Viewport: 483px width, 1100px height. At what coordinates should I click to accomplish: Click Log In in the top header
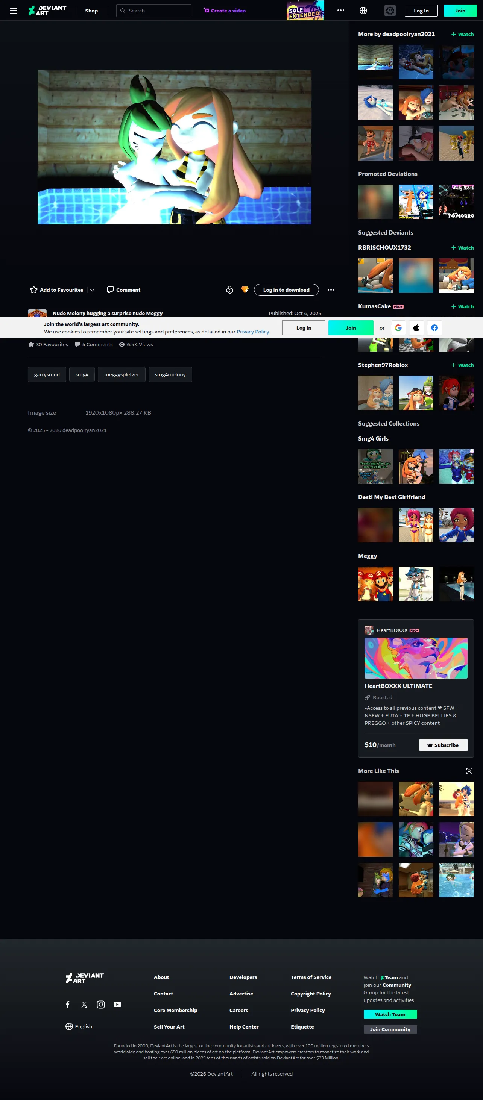pos(421,11)
